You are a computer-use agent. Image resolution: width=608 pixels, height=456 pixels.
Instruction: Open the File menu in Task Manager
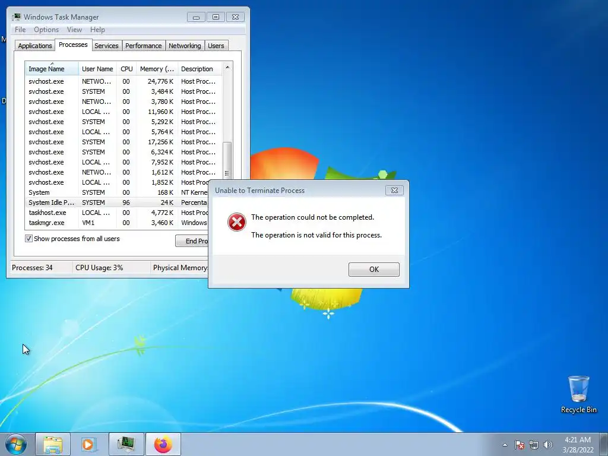20,30
